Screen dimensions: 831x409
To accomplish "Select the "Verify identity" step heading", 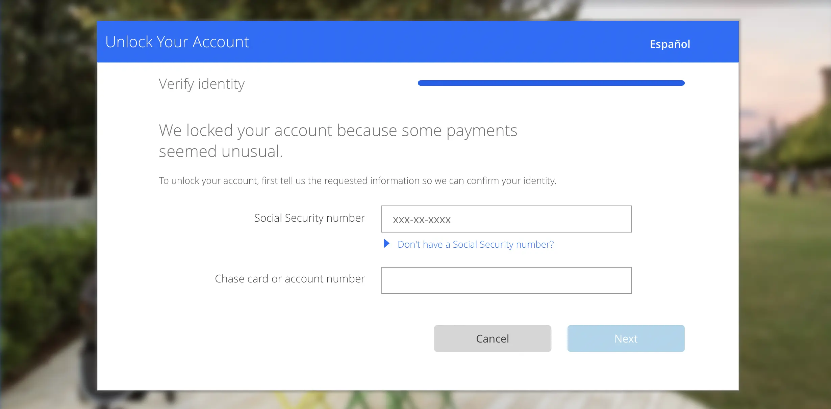I will coord(202,84).
